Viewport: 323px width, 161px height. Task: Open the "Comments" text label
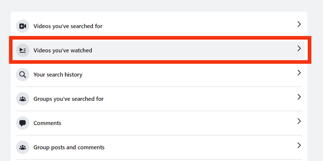[x=47, y=123]
